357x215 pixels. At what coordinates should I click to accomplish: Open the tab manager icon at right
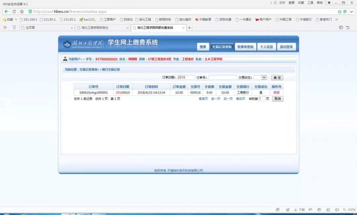coord(341,27)
